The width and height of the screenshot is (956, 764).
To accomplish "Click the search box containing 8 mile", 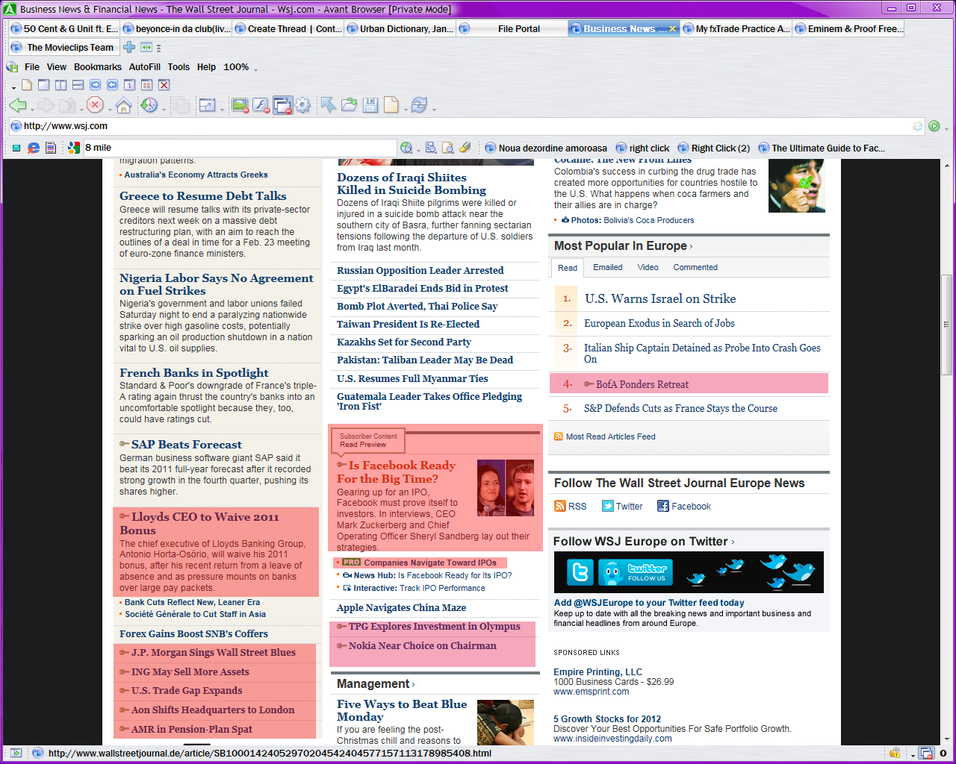I will click(239, 148).
